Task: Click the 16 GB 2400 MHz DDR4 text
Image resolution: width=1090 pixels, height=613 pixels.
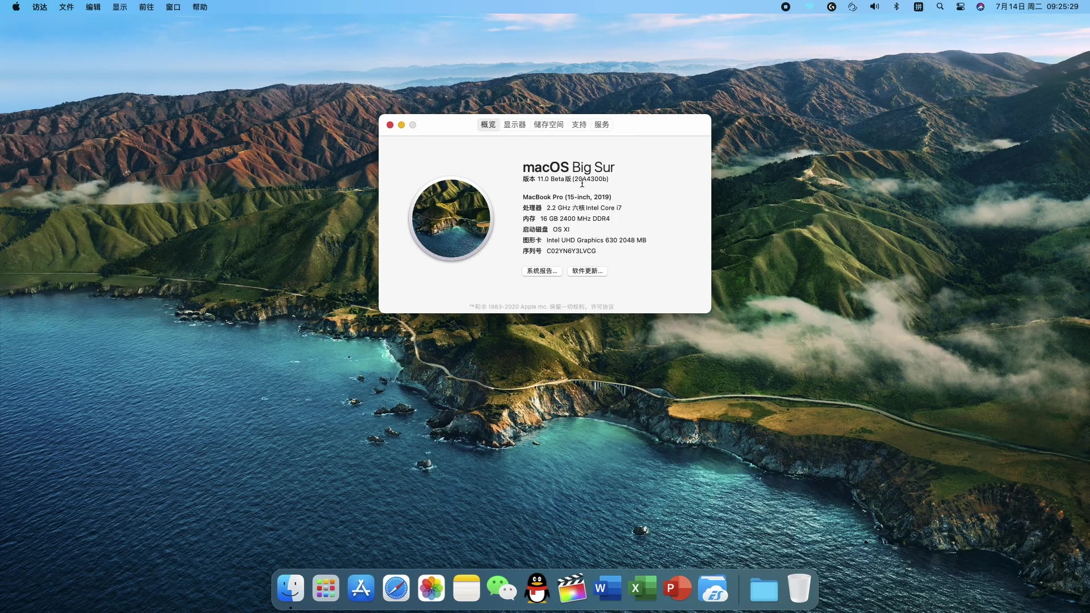Action: pos(575,219)
